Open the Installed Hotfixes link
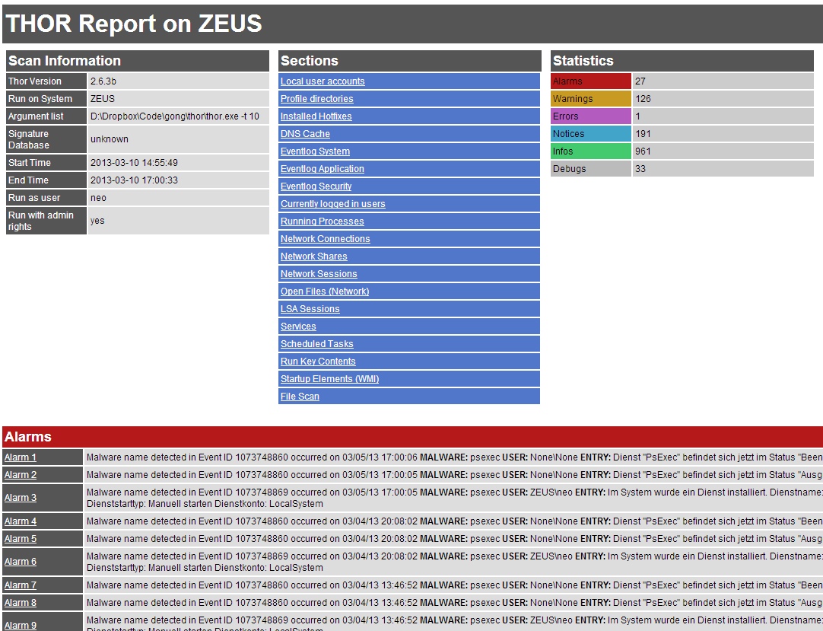The image size is (823, 631). click(x=316, y=116)
